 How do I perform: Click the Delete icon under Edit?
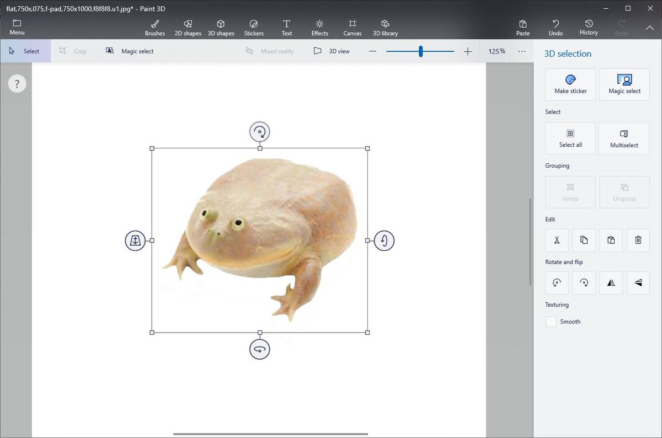[x=638, y=240]
